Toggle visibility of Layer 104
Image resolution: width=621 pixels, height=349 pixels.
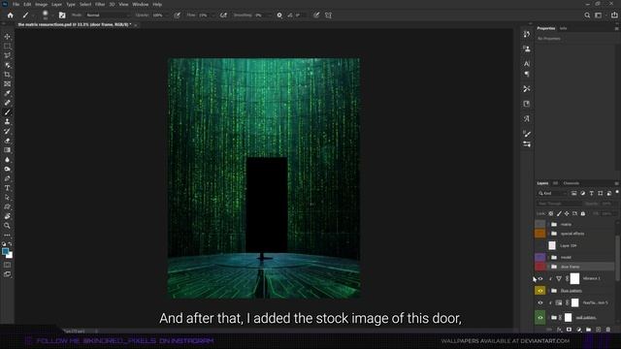click(540, 245)
